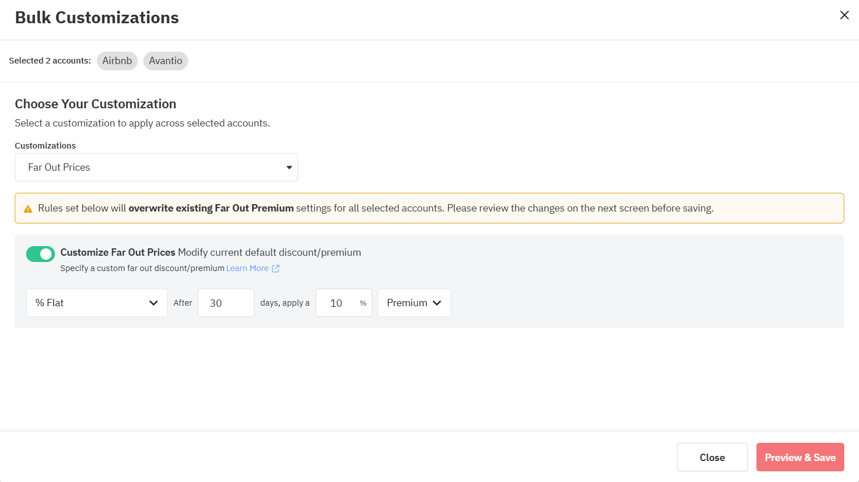The image size is (859, 482).
Task: Click the chevron icon in % Flat selector
Action: pyautogui.click(x=153, y=303)
